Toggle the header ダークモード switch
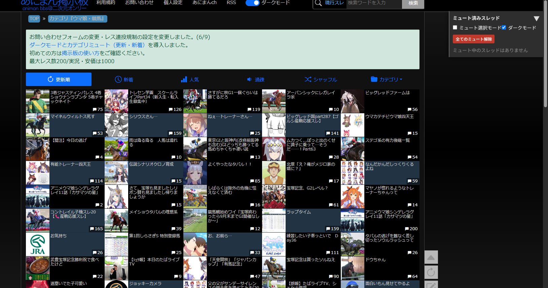The image size is (548, 288). [x=252, y=3]
